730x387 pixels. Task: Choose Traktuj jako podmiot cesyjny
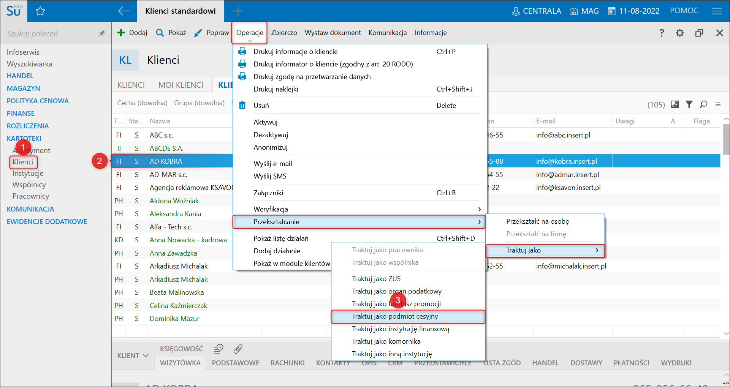click(x=408, y=316)
